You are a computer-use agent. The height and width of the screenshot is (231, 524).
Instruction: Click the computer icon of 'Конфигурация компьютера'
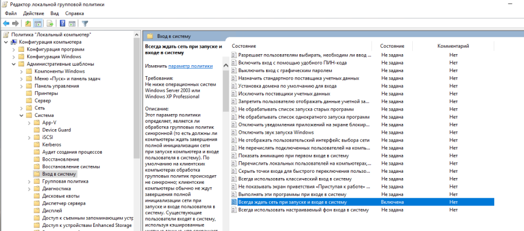pyautogui.click(x=14, y=42)
